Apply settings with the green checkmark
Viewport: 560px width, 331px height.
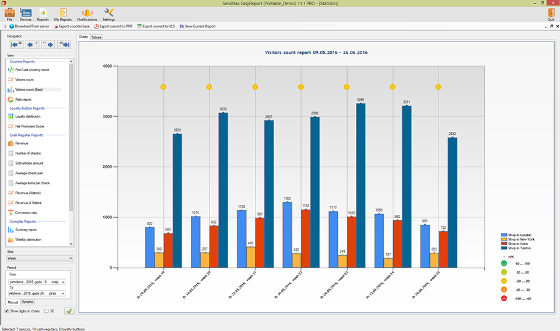[69, 311]
